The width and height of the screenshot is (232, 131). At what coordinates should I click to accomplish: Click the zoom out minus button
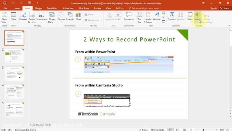point(196,130)
